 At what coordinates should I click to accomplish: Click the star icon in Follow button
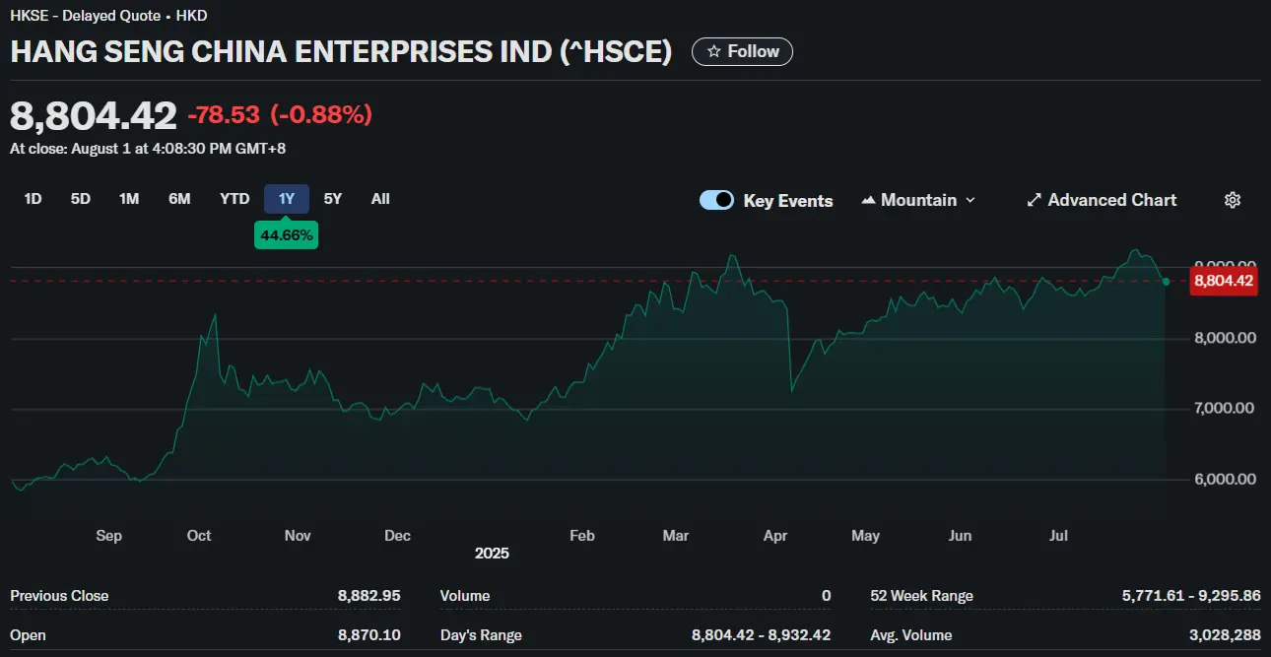[x=714, y=51]
